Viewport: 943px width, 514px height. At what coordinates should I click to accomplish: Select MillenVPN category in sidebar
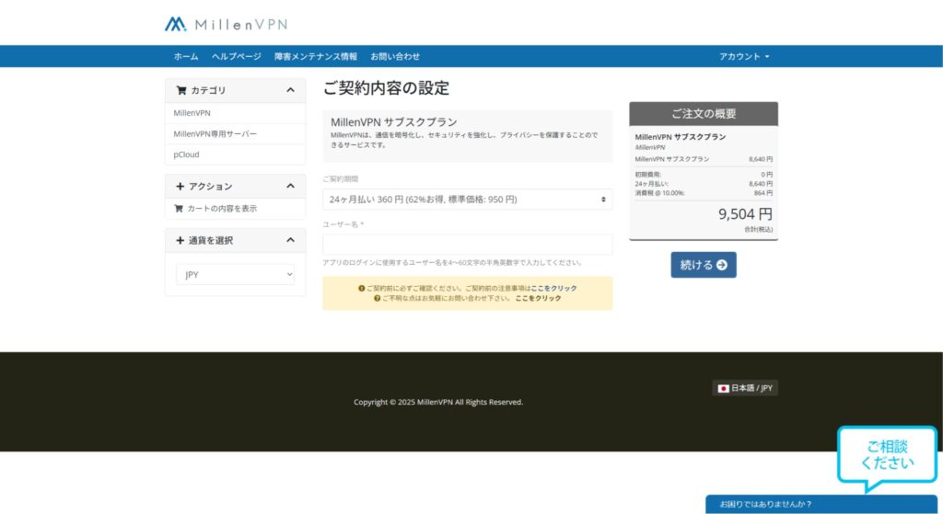click(x=235, y=113)
